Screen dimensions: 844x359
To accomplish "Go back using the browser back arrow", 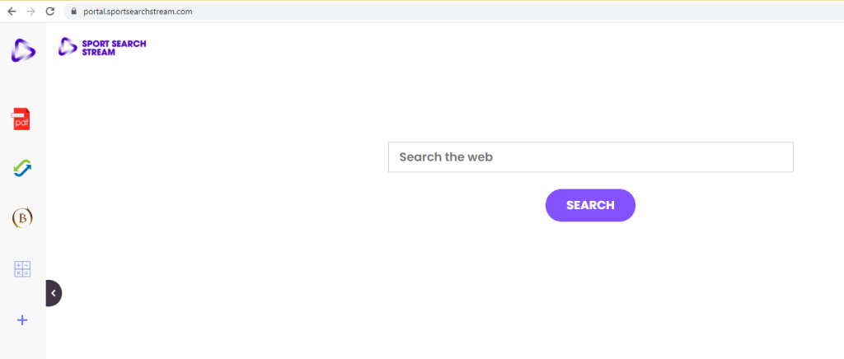I will point(11,12).
